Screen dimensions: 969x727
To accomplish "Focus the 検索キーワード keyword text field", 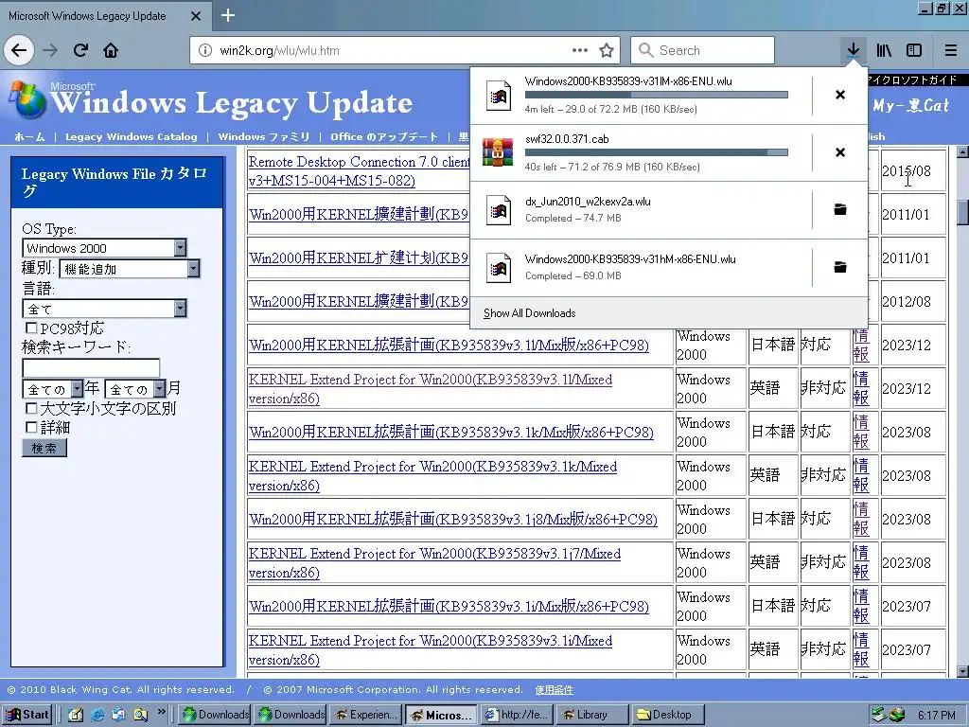I will (x=91, y=368).
